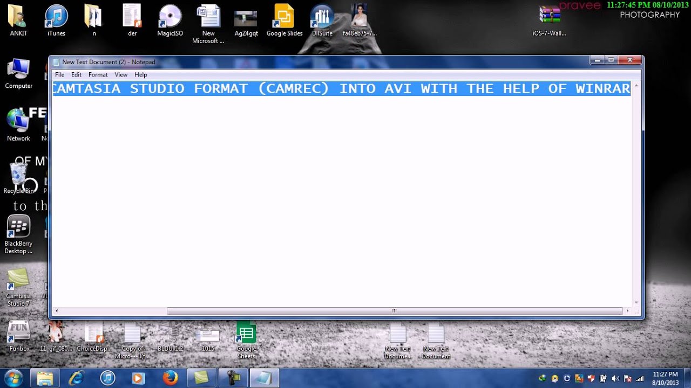Click the horizontal scrollbar left arrow
Screen dimensions: 691x388
pyautogui.click(x=56, y=311)
